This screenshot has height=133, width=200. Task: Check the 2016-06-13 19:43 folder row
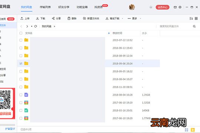(21, 48)
